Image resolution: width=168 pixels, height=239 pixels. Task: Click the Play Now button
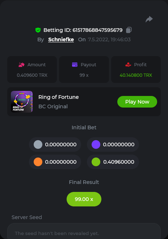pos(137,102)
